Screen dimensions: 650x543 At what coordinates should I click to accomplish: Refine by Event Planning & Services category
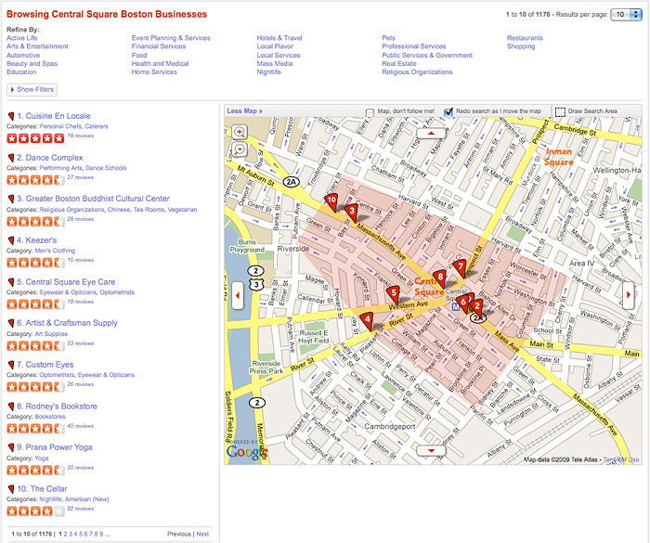coord(171,38)
